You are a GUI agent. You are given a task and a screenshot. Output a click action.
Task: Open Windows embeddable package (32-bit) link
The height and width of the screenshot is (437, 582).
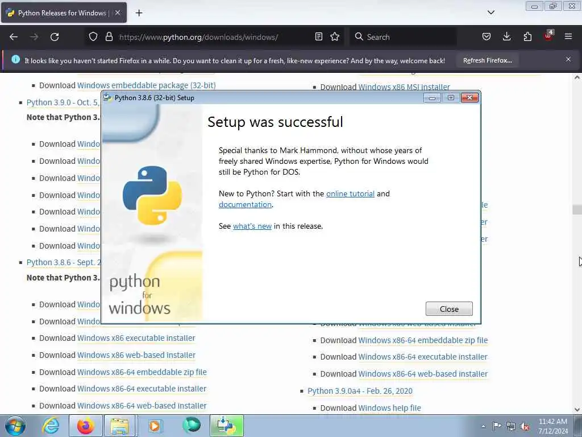tap(146, 85)
